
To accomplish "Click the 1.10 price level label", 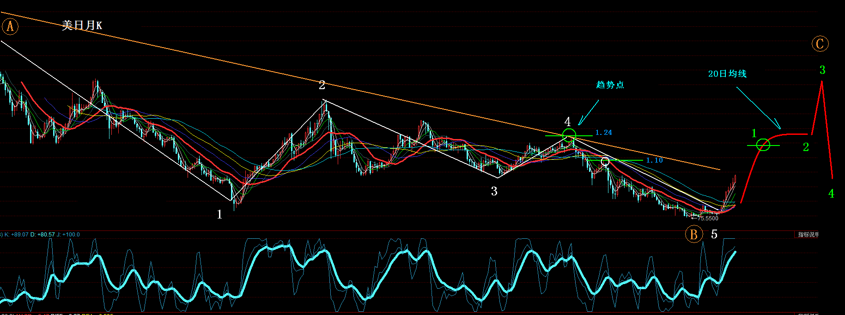I will coord(654,160).
